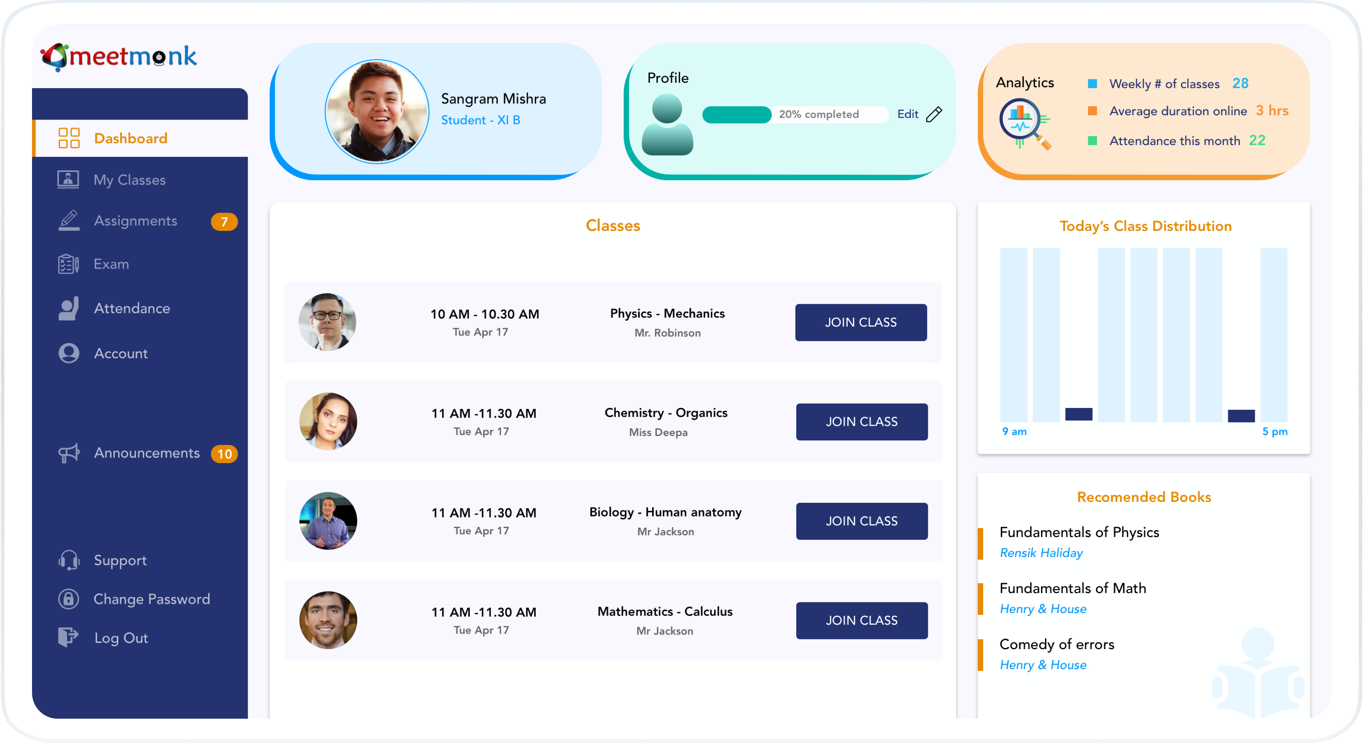Join the Mathematics - Calculus class

861,620
